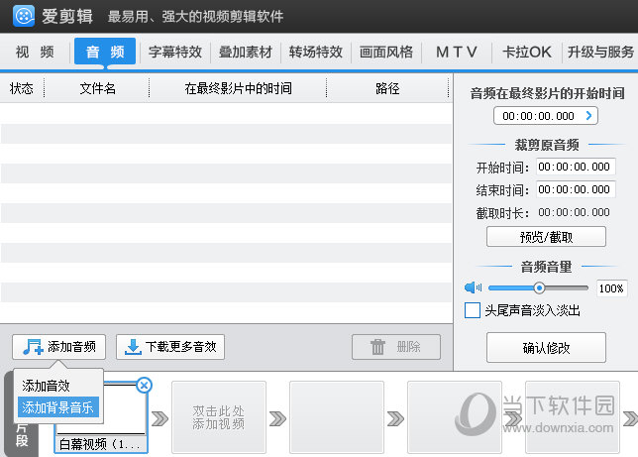638x457 pixels.
Task: Mute audio with the speaker icon
Action: [473, 287]
